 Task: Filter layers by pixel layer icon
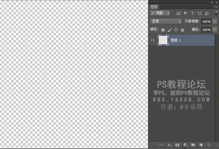coord(178,13)
